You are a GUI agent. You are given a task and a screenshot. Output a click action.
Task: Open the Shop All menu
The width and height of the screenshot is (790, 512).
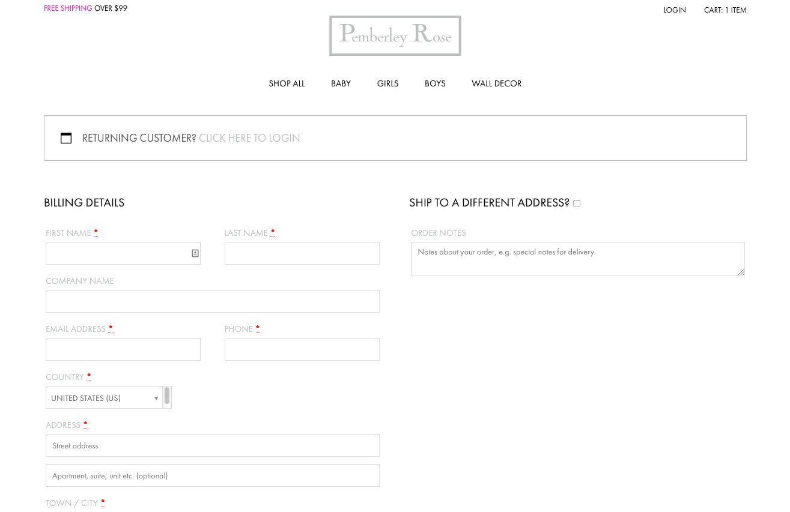tap(287, 83)
